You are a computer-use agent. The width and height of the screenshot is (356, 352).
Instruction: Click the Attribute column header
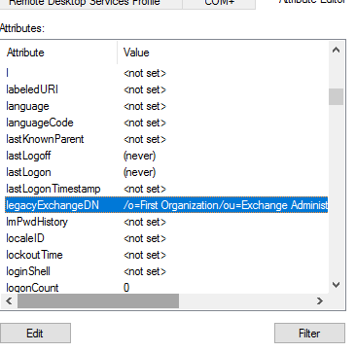(x=58, y=53)
